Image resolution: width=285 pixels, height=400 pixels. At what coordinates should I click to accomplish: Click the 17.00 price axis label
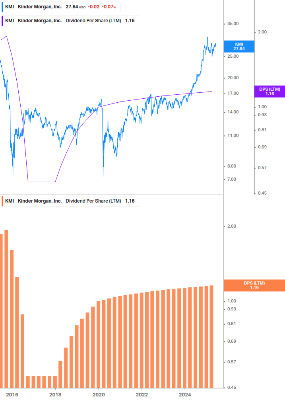point(233,94)
